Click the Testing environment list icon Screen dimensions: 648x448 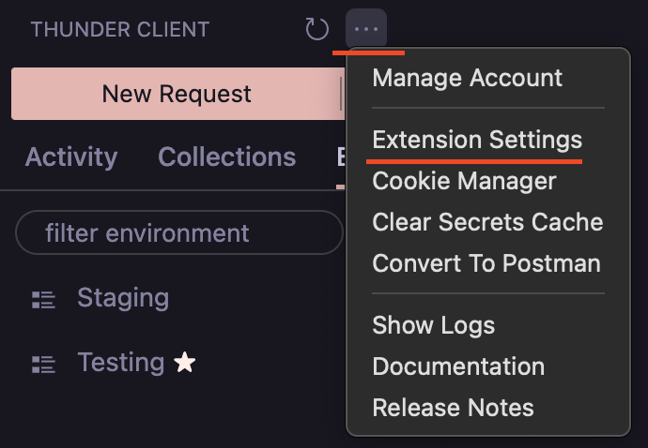point(43,365)
